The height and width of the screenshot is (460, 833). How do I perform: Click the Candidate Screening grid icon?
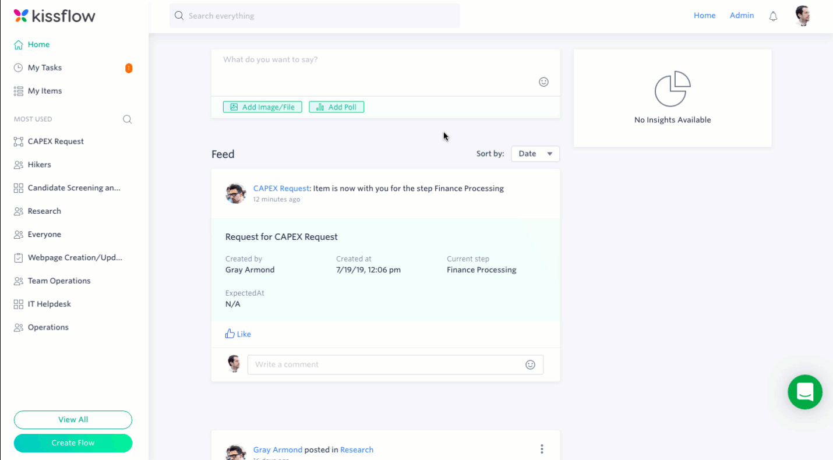tap(19, 188)
